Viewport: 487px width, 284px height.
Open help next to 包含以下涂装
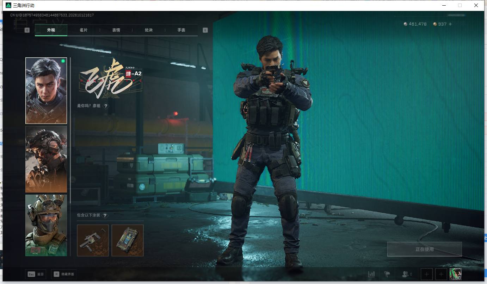pyautogui.click(x=105, y=215)
